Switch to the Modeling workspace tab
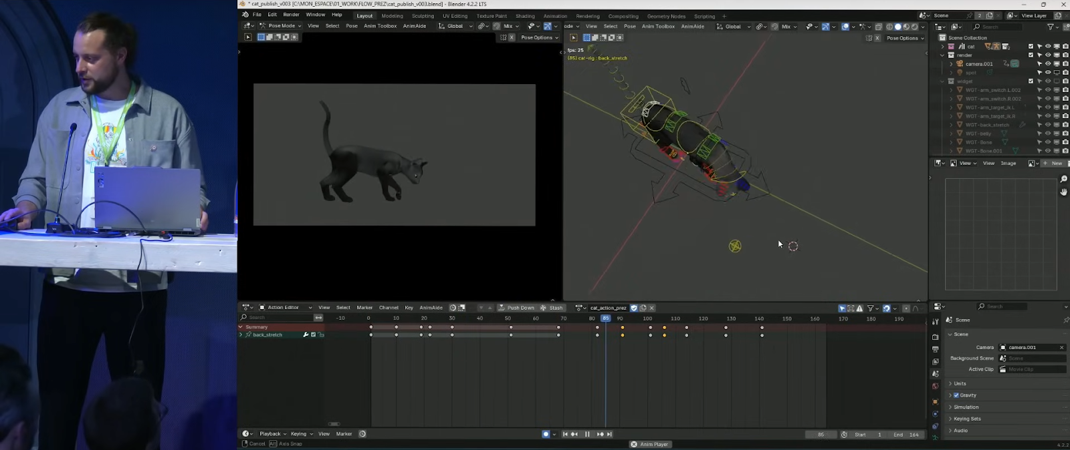 [x=392, y=16]
